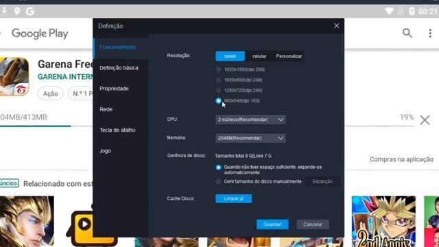Viewport: 439px width, 247px height.
Task: Choose automatic disk expansion option
Action: pos(218,167)
